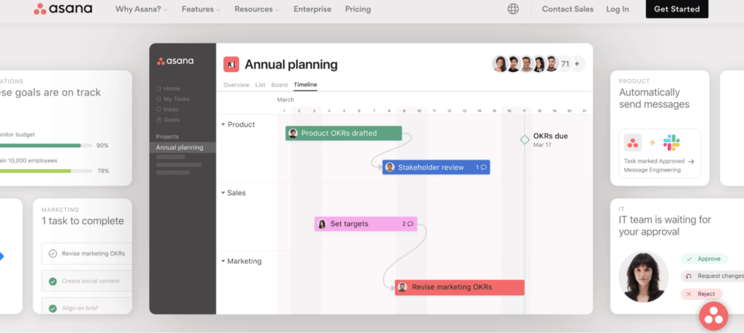Collapse the Product section in timeline
The image size is (744, 333).
click(x=223, y=125)
